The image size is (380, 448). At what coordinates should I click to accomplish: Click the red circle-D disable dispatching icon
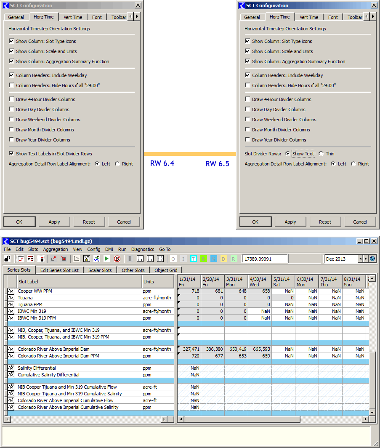pos(117,259)
